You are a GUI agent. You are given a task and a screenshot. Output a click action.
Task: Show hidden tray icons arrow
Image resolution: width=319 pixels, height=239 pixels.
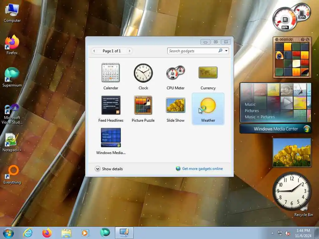(272, 233)
